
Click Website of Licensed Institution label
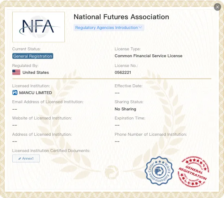click(42, 118)
